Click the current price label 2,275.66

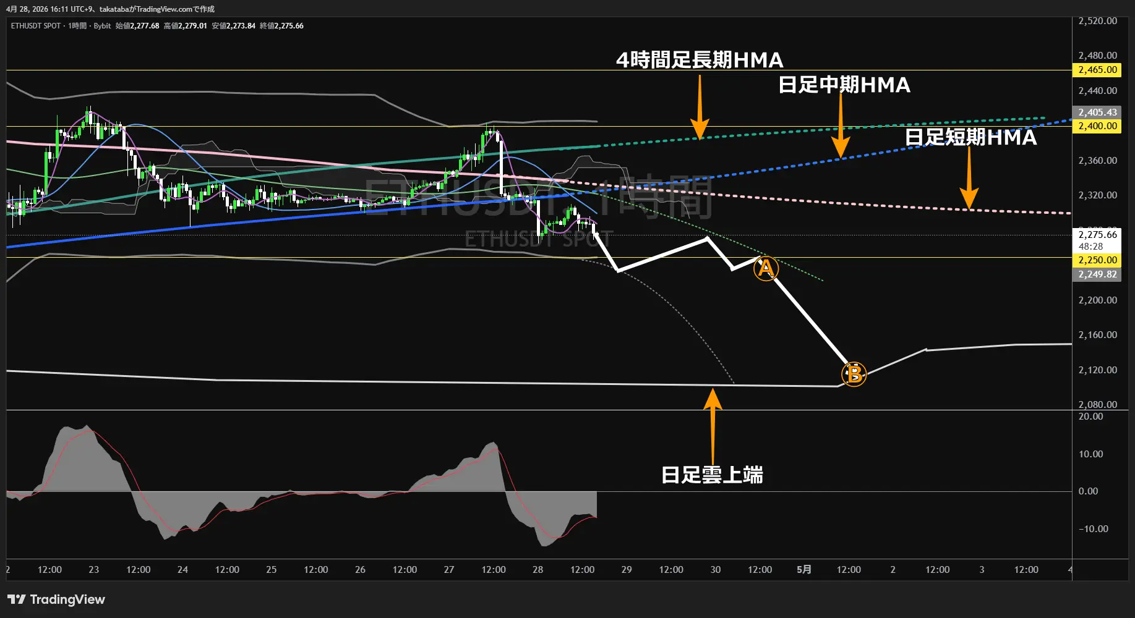click(1097, 235)
